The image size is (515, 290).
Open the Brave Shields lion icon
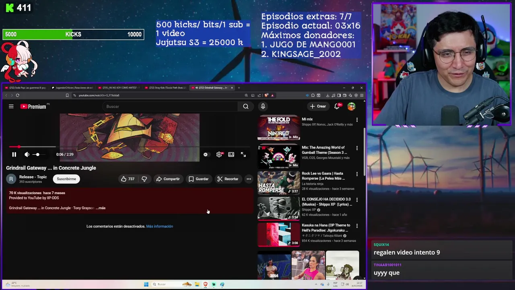coord(266,95)
